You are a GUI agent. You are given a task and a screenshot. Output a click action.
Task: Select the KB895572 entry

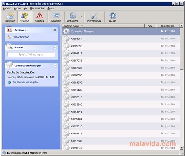121,134
